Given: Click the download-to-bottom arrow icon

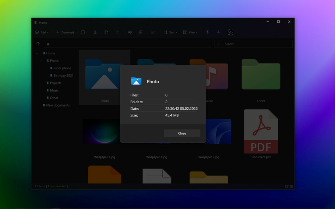Looking at the screenshot, I should point(218,33).
